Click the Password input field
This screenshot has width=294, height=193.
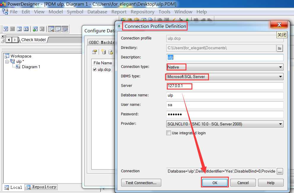[225, 114]
